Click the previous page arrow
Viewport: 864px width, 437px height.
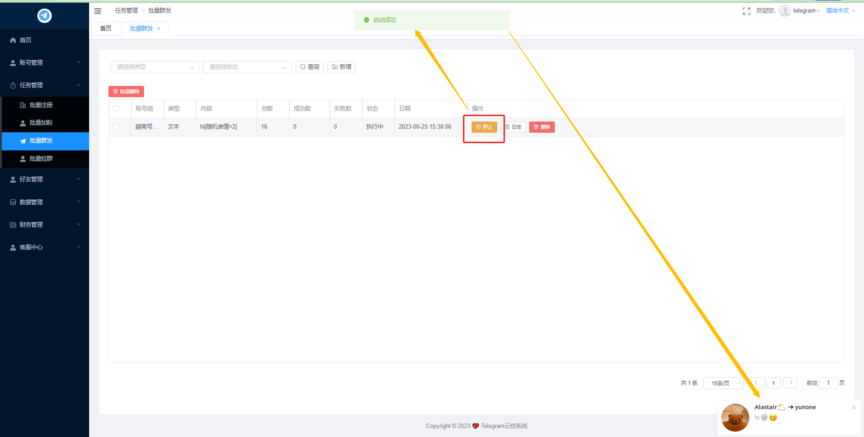[x=756, y=383]
